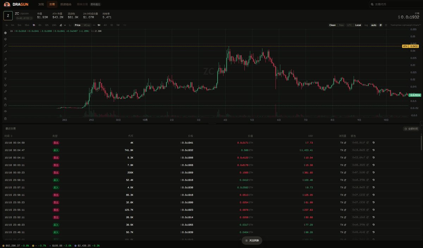Activate the zoom-in magnifier tool
This screenshot has height=248, width=423.
coord(5,99)
